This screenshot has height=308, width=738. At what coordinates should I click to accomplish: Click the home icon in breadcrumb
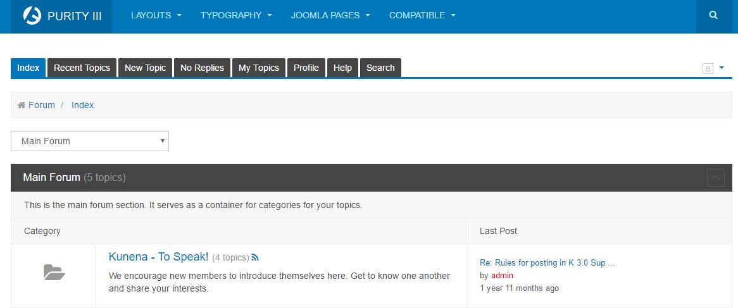pos(21,105)
